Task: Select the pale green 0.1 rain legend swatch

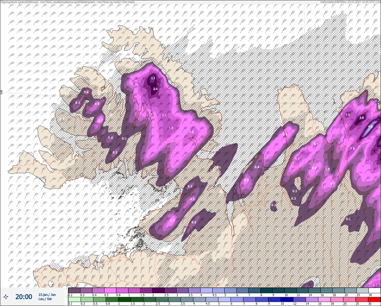Action: [x=74, y=299]
